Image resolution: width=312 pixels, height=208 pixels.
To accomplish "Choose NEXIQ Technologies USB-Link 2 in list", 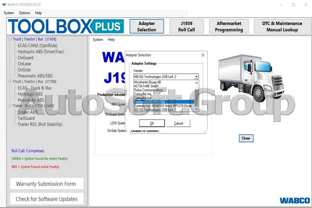I will click(155, 110).
